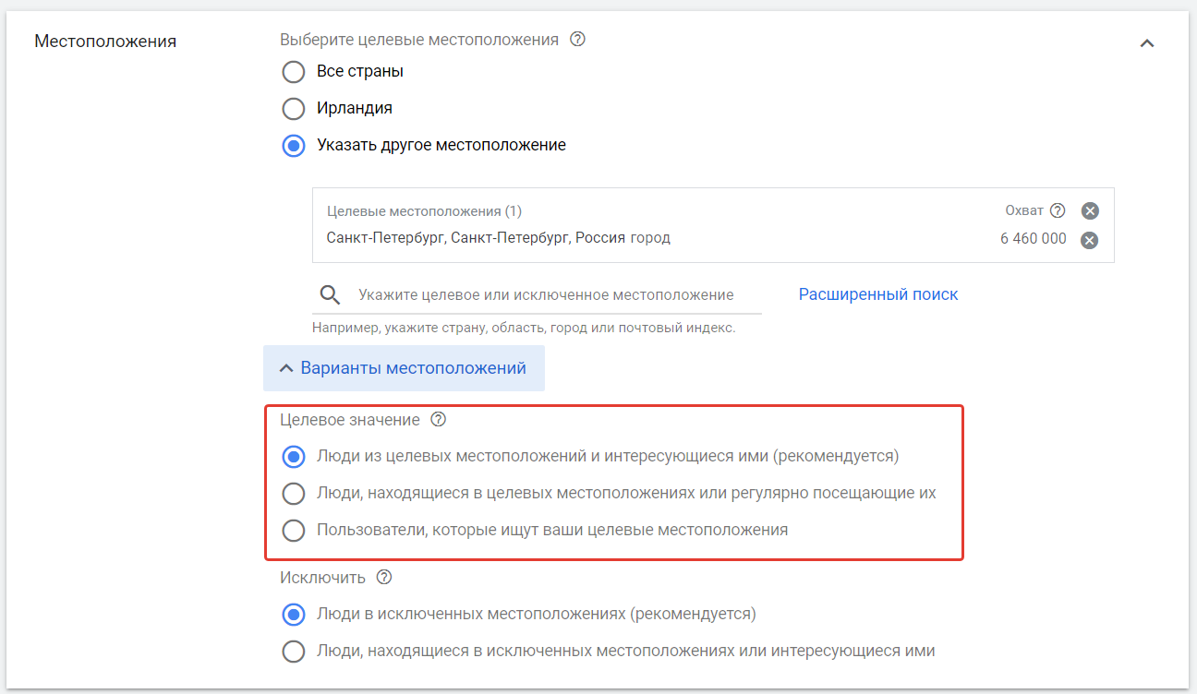Click help icon next to Целевое значение
The height and width of the screenshot is (694, 1197).
click(439, 420)
